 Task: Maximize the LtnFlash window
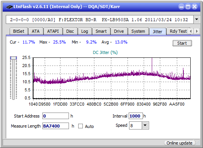188,7
